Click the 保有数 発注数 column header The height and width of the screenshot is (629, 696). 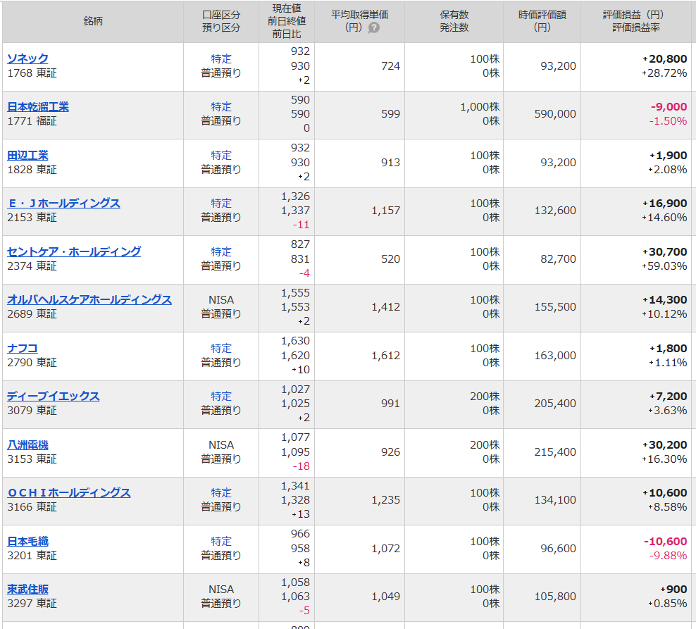(x=454, y=21)
